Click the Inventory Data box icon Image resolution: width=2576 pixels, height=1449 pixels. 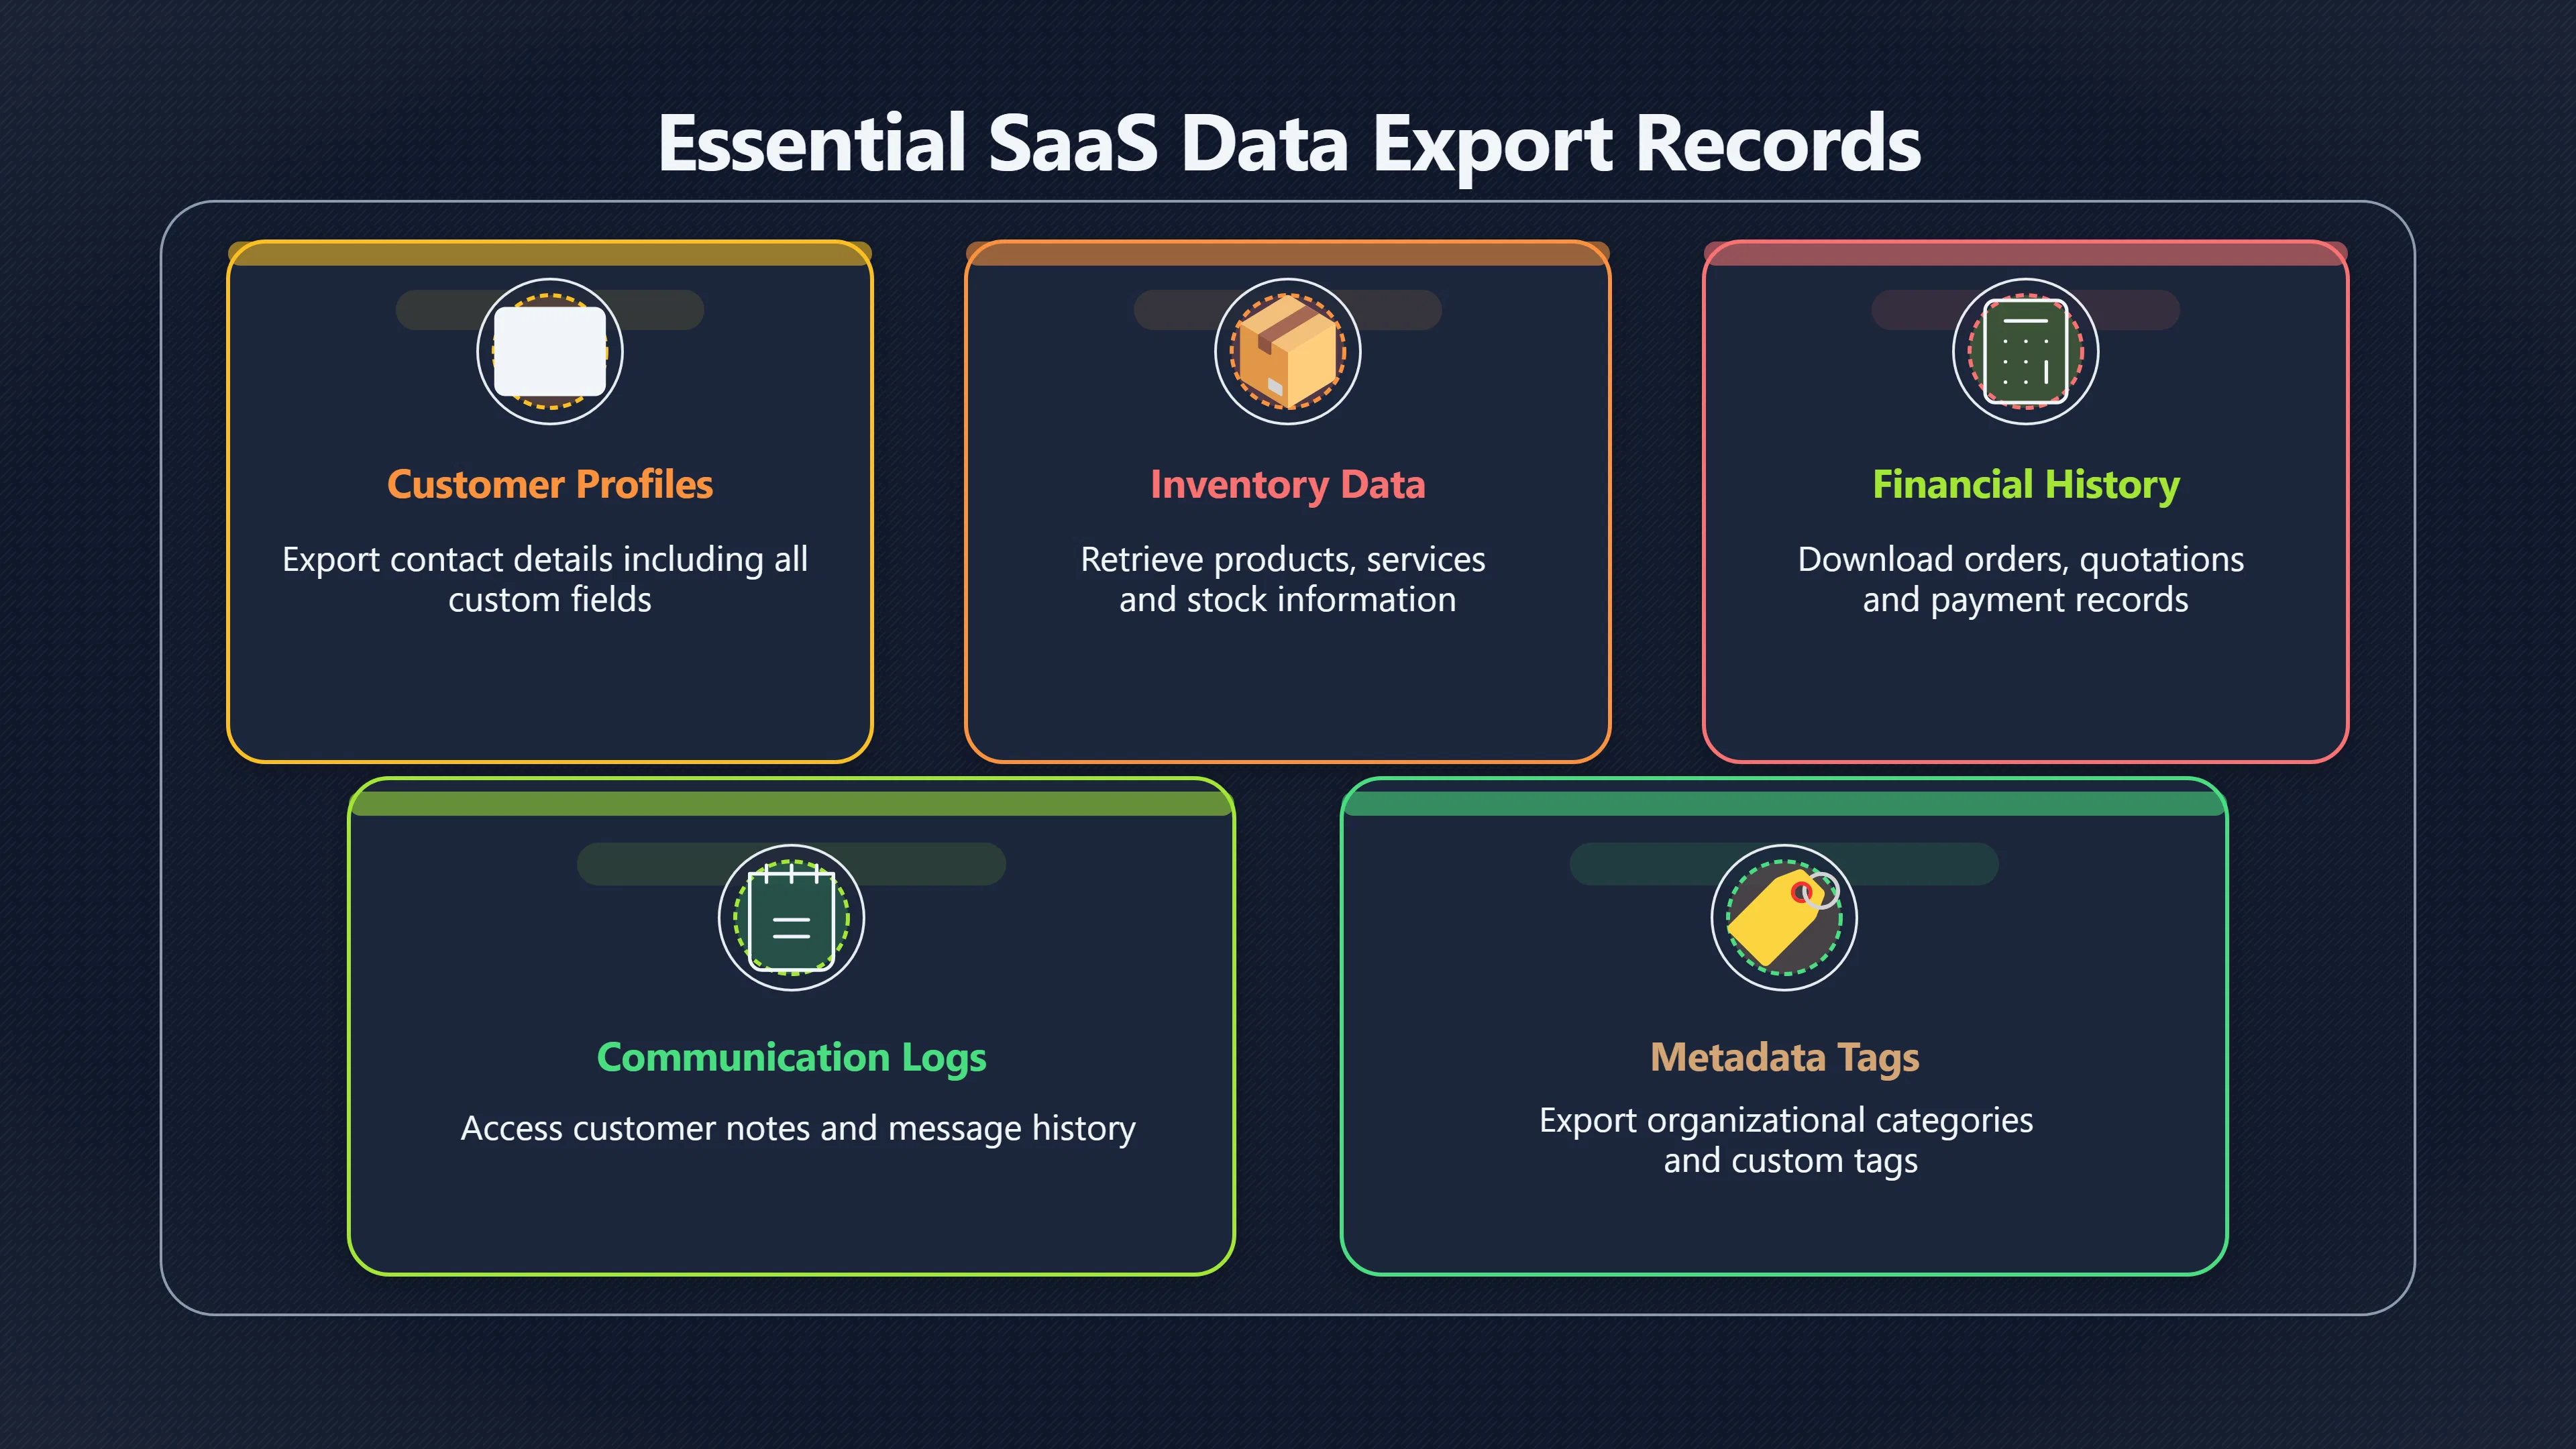(1288, 351)
